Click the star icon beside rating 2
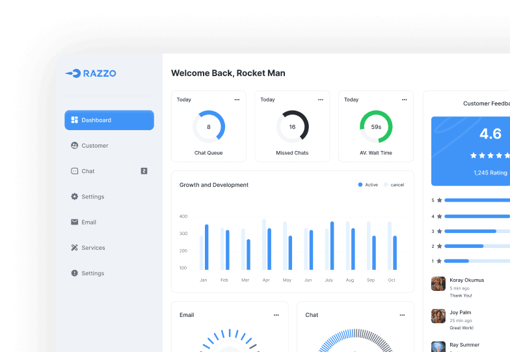Screen dimensions: 510x352 (440, 246)
